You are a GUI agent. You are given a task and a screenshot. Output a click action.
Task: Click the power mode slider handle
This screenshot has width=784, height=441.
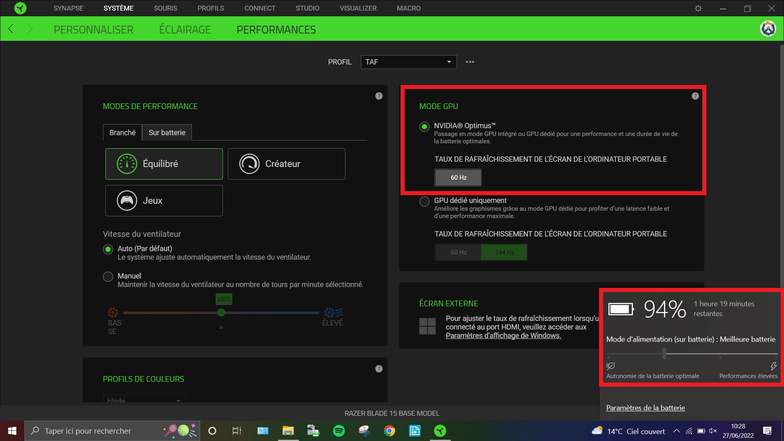664,354
